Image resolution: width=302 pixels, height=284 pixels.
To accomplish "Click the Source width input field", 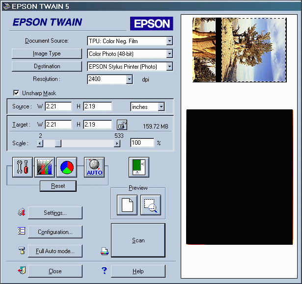I will click(58, 106).
